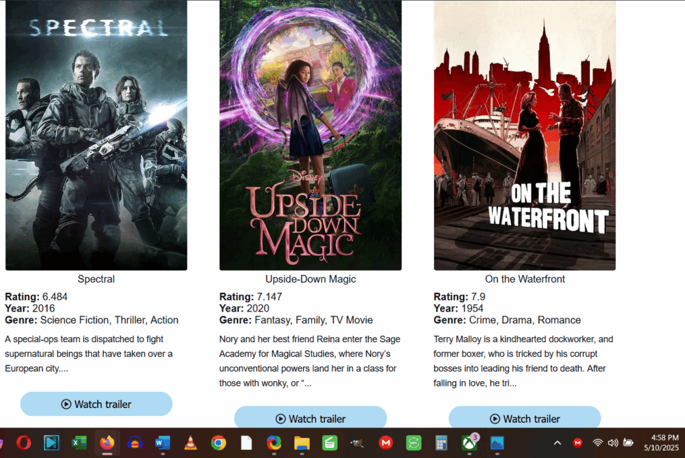Open the clock showing 4:58 PM 5/10/2025

coord(662,443)
